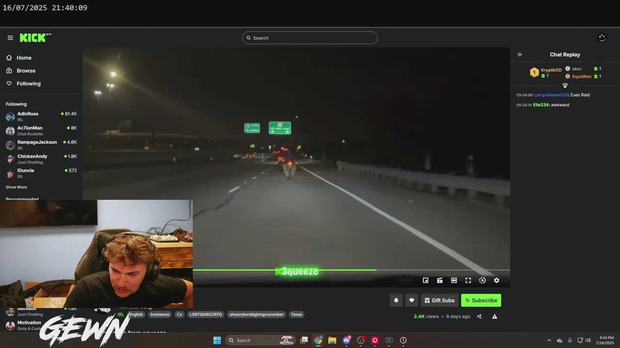
Task: Open volume control in system tray
Action: coord(588,340)
